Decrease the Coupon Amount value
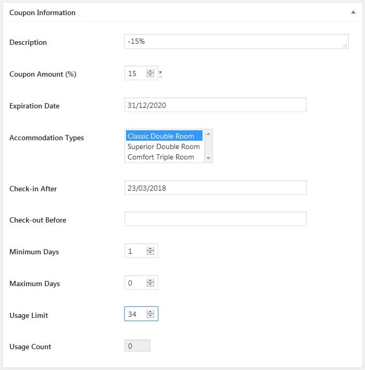This screenshot has width=365, height=370. [x=150, y=76]
